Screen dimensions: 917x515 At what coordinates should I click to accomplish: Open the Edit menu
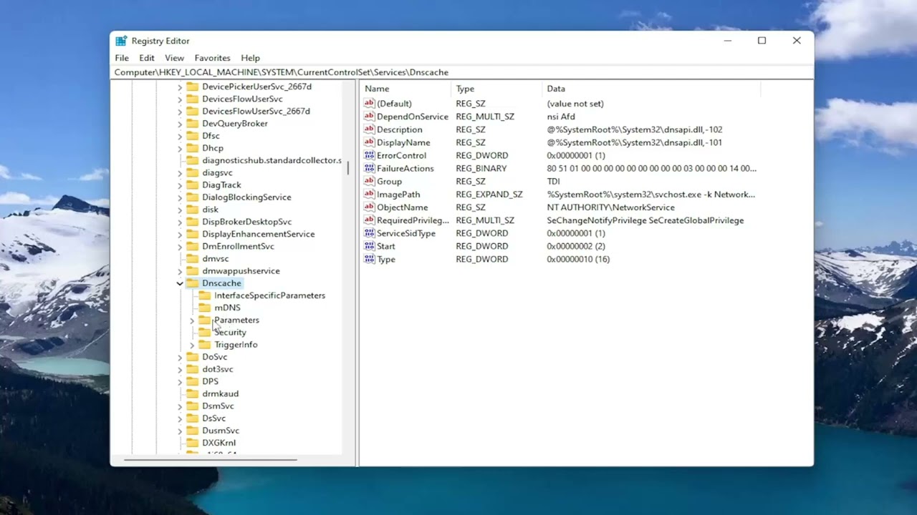click(x=147, y=58)
